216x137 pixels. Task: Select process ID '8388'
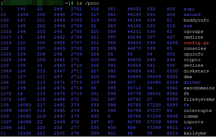[172, 100]
